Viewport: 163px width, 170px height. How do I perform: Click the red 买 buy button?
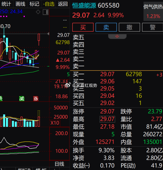click(83, 27)
